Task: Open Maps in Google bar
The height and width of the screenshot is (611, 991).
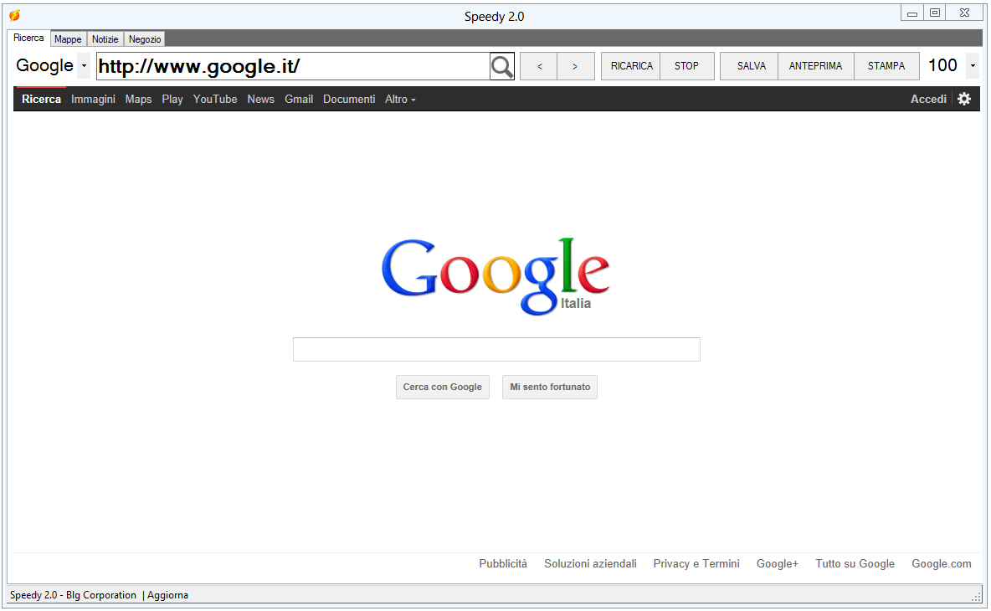Action: click(138, 100)
